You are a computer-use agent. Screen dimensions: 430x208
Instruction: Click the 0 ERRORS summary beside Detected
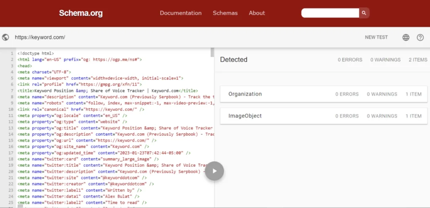coord(350,60)
